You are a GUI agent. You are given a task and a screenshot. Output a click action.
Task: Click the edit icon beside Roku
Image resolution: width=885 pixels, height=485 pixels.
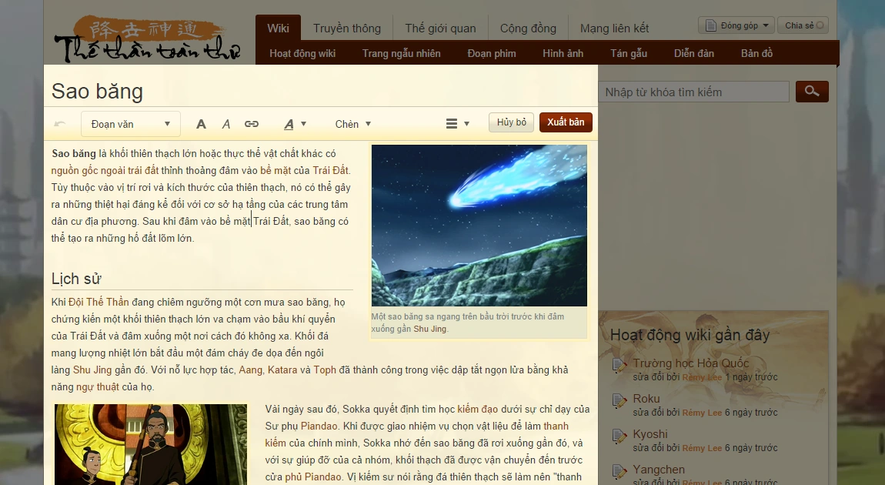coord(619,401)
